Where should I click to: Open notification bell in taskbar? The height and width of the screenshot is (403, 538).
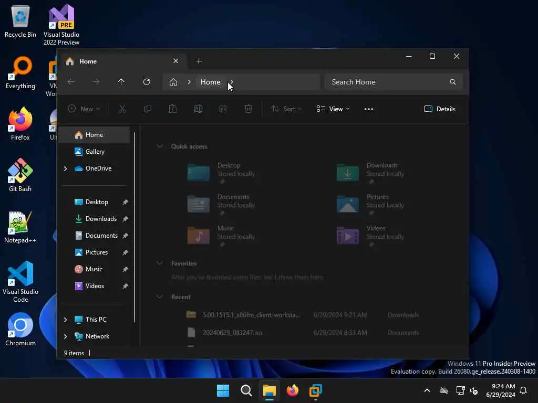[523, 390]
